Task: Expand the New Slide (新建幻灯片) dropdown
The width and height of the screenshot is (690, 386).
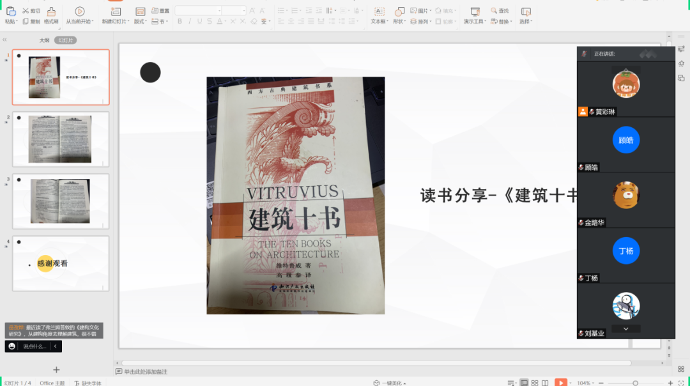Action: (x=115, y=22)
